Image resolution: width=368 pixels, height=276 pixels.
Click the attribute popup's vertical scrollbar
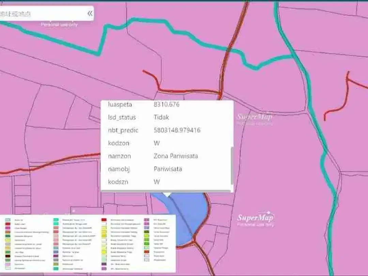232,166
